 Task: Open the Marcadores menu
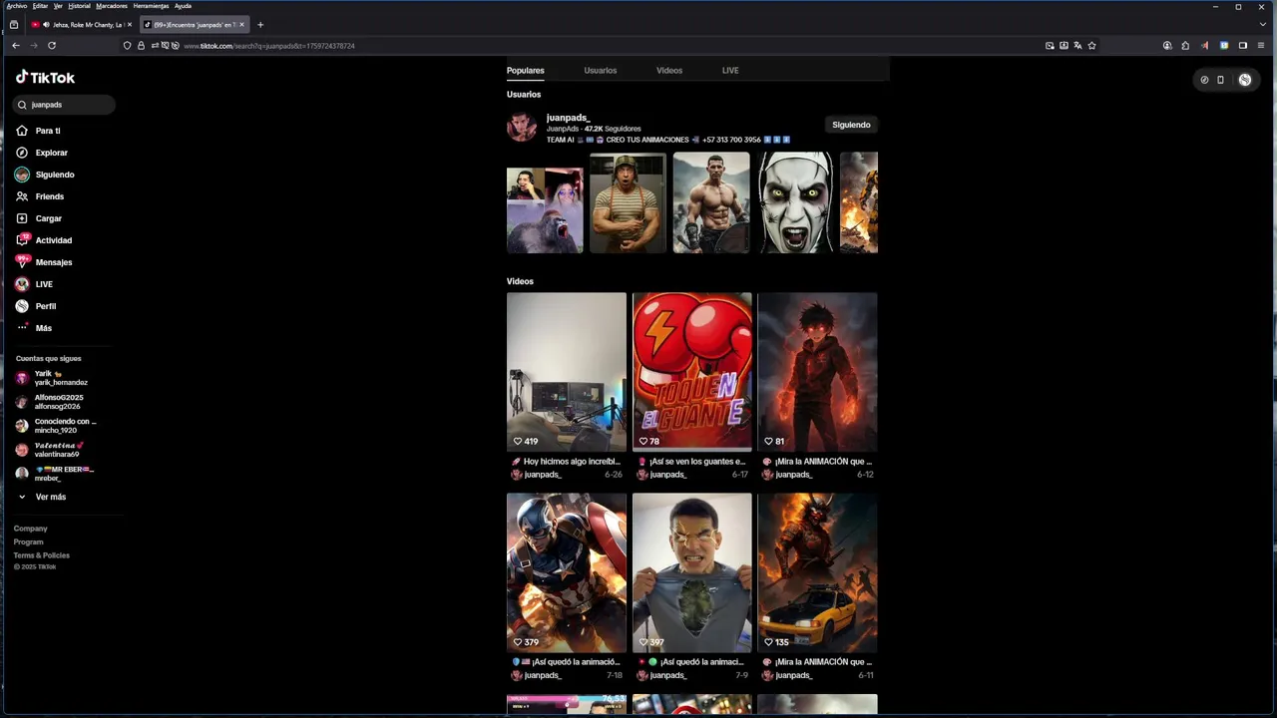(x=112, y=6)
